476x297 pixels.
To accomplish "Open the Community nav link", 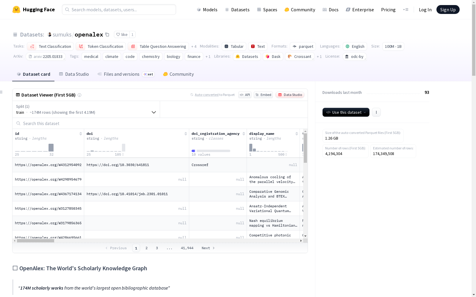I will point(300,10).
